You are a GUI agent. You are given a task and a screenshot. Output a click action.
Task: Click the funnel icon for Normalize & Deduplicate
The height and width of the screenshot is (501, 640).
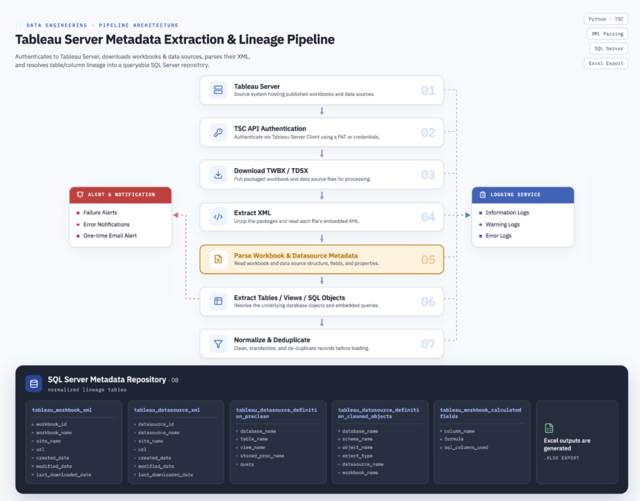[218, 344]
